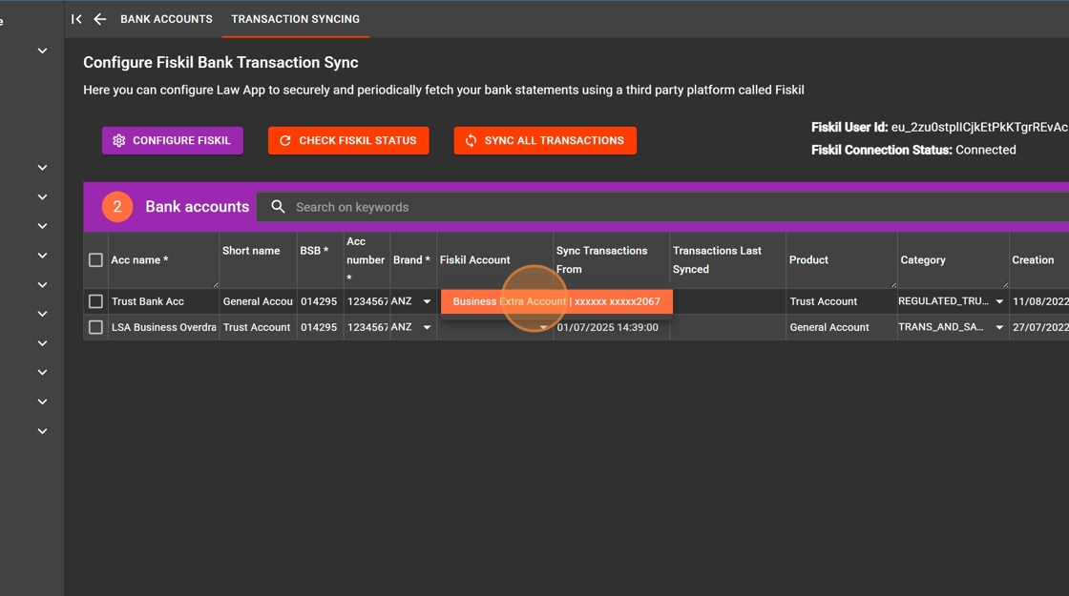This screenshot has width=1069, height=596.
Task: Switch to the Transaction Syncing tab
Action: (295, 19)
